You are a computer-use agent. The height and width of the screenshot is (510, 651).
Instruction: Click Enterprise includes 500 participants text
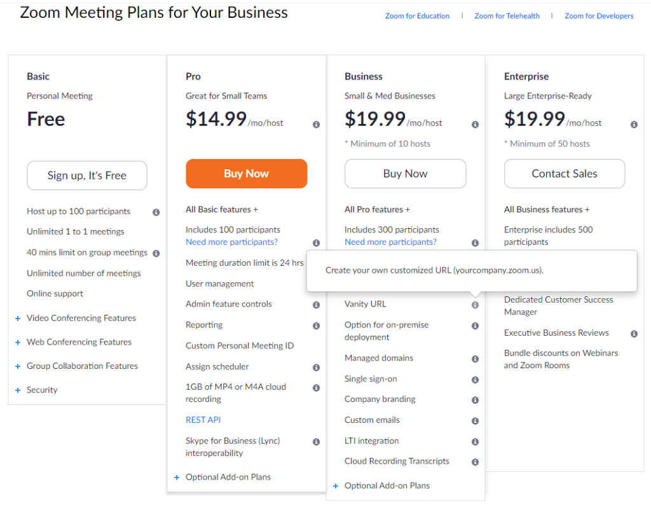click(x=549, y=236)
